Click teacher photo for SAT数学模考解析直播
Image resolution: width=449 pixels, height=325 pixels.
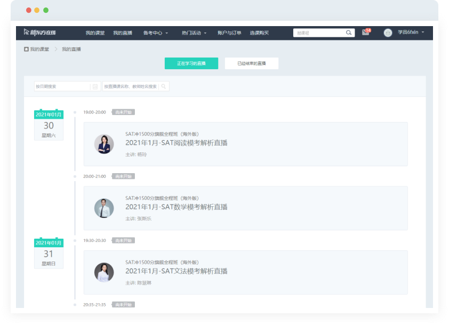coord(104,208)
